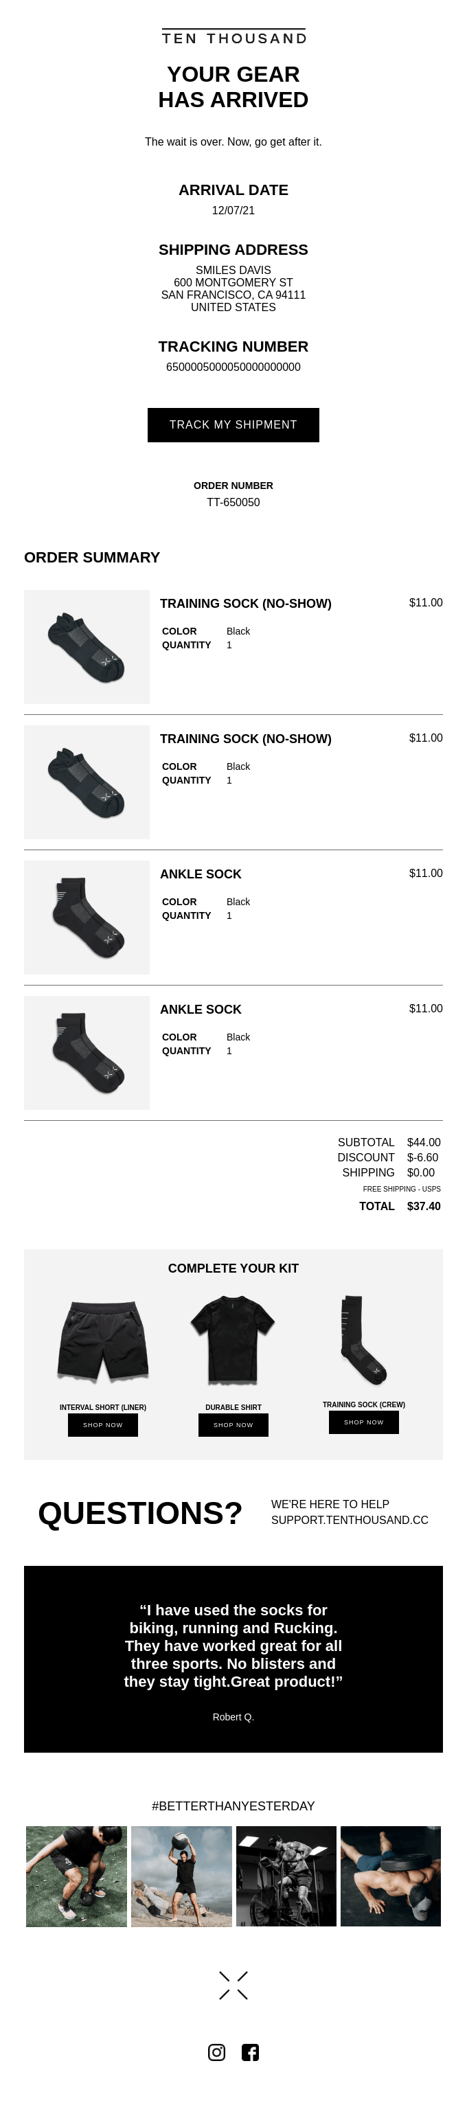Click the tracking number text
The width and height of the screenshot is (467, 2105).
pyautogui.click(x=233, y=367)
